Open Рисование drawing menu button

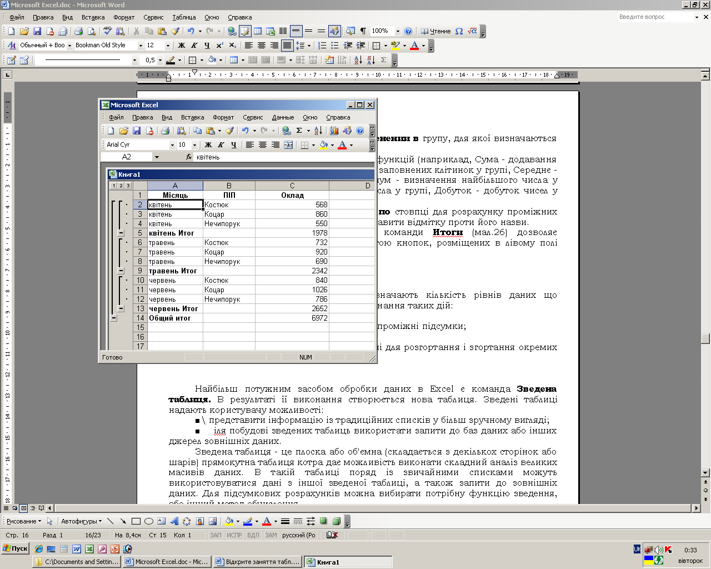(23, 521)
